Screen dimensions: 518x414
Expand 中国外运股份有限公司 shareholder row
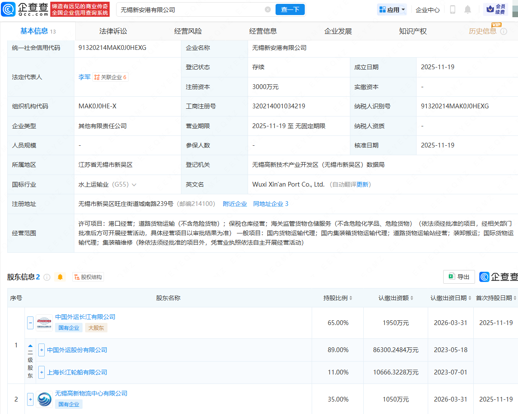[41, 350]
